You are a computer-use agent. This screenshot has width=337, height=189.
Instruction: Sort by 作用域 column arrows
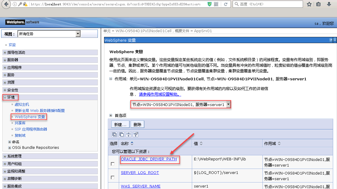point(279,144)
